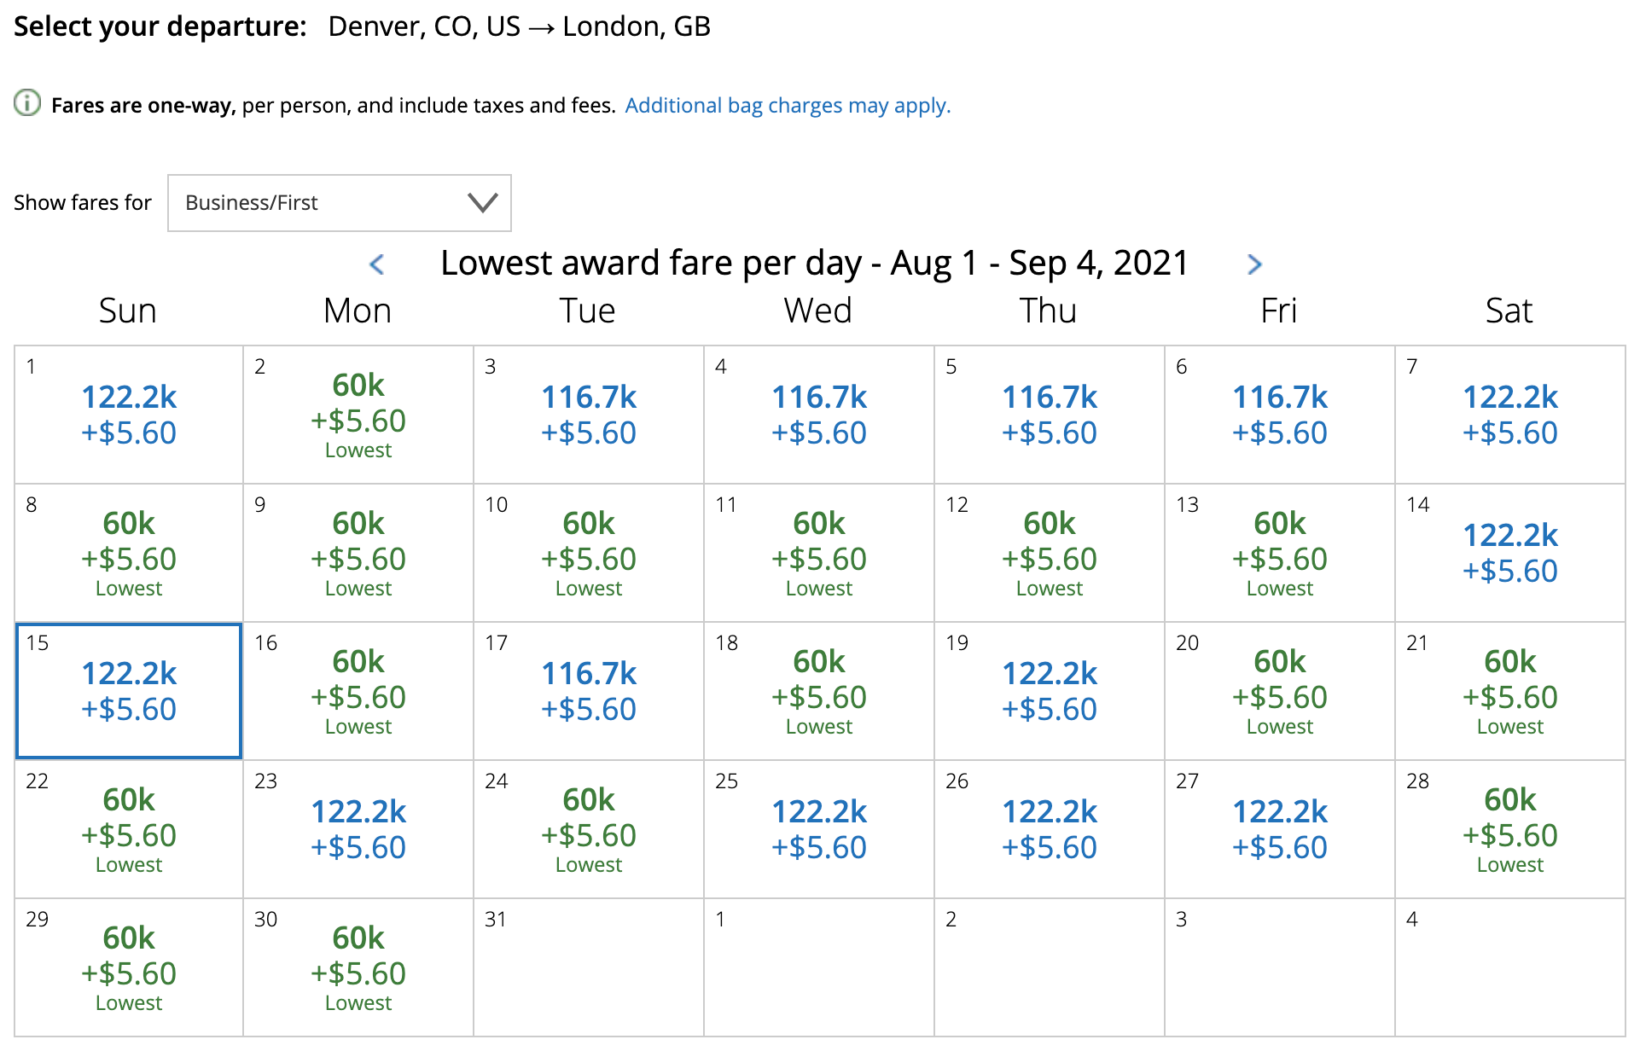This screenshot has width=1640, height=1051.
Task: Choose August 29 Sunday lowest fare
Action: [x=129, y=967]
